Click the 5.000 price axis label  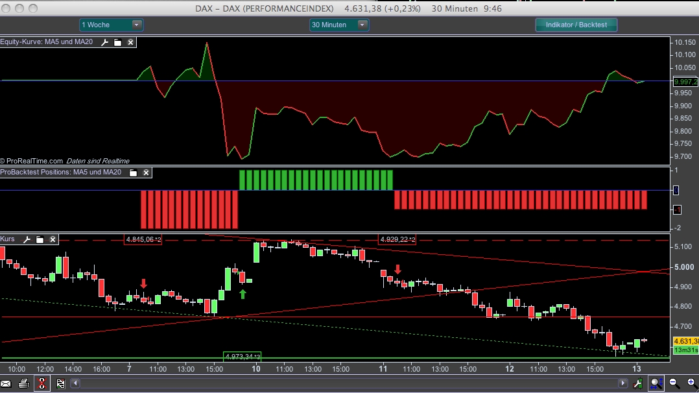(684, 267)
